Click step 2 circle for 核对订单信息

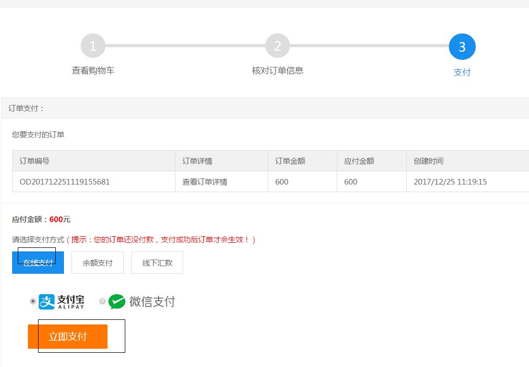[x=277, y=45]
